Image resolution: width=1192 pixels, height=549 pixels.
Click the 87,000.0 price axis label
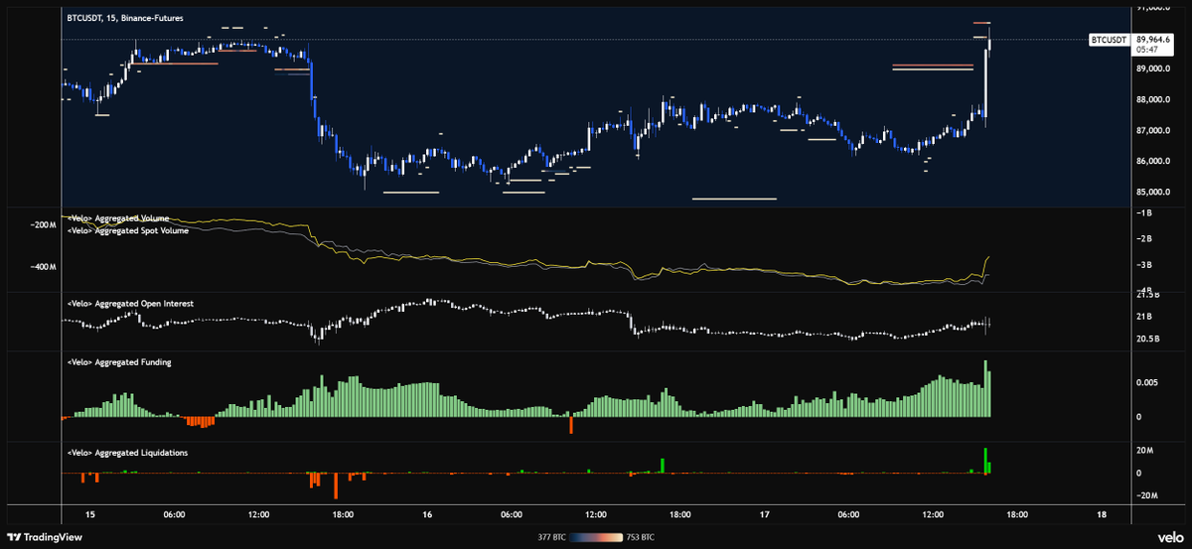[x=1155, y=130]
